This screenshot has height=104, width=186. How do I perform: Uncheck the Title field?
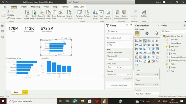click(167, 64)
